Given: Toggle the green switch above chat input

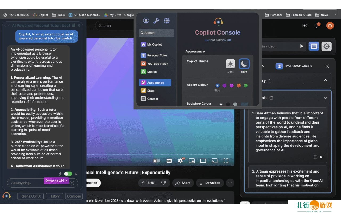Looking at the screenshot, I should click(68, 174).
